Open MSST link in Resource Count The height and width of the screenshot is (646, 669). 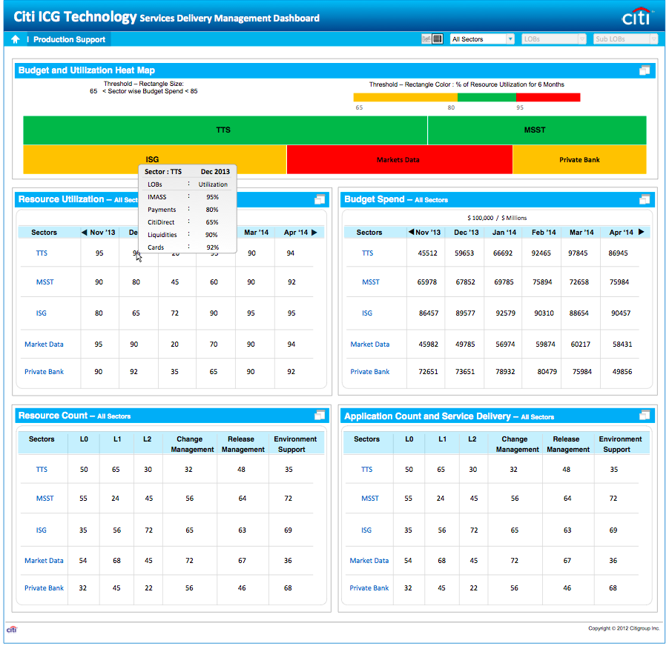(x=45, y=499)
